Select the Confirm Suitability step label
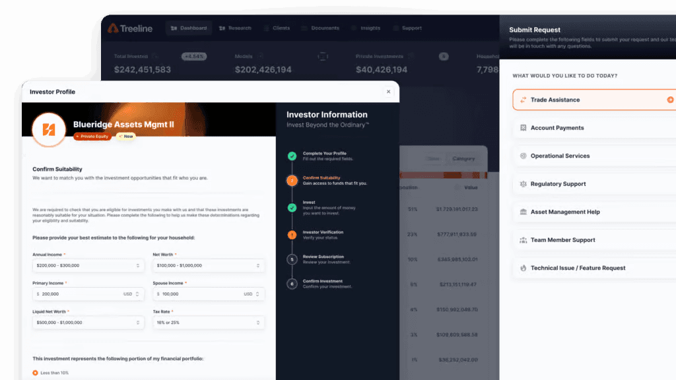The width and height of the screenshot is (676, 380). click(x=321, y=177)
